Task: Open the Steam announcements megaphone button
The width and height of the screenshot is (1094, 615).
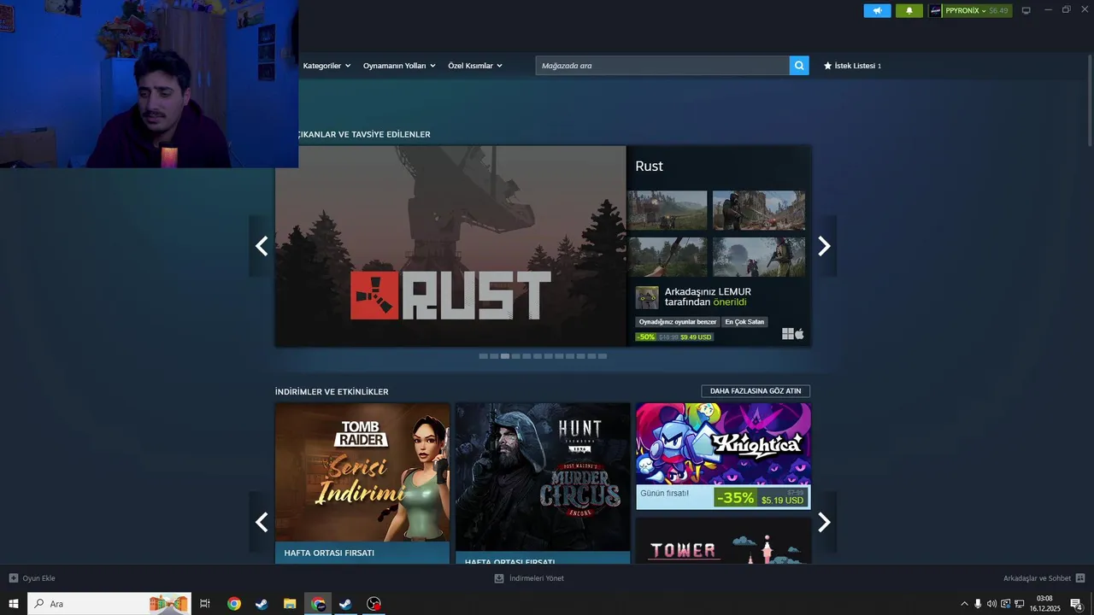Action: click(877, 10)
